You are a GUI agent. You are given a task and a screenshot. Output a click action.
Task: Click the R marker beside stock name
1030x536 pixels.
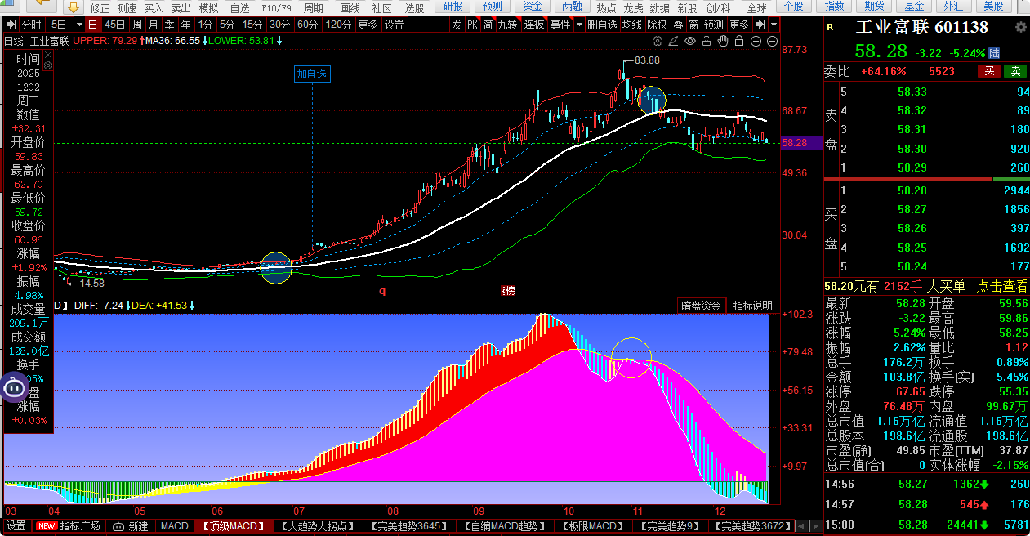pyautogui.click(x=830, y=28)
